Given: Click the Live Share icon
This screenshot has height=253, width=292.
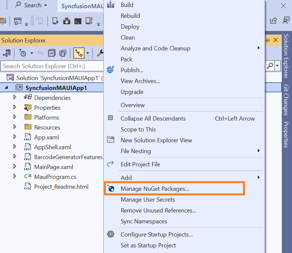Looking at the screenshot, I should [x=273, y=20].
